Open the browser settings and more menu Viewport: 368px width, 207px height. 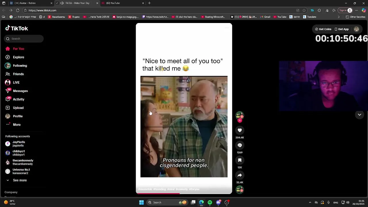click(356, 10)
